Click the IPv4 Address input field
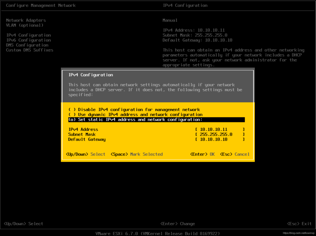This screenshot has width=316, height=236. pos(220,129)
